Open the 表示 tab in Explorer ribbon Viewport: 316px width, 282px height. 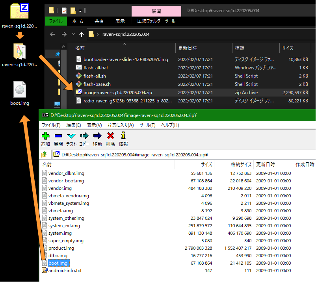click(120, 21)
